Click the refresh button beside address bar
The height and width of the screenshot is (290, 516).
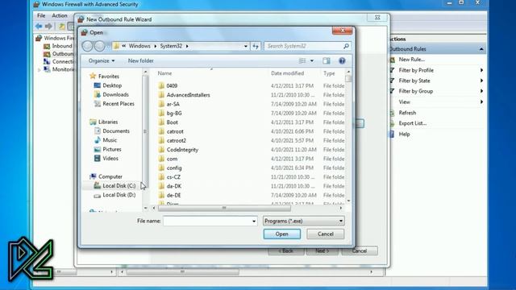point(256,47)
